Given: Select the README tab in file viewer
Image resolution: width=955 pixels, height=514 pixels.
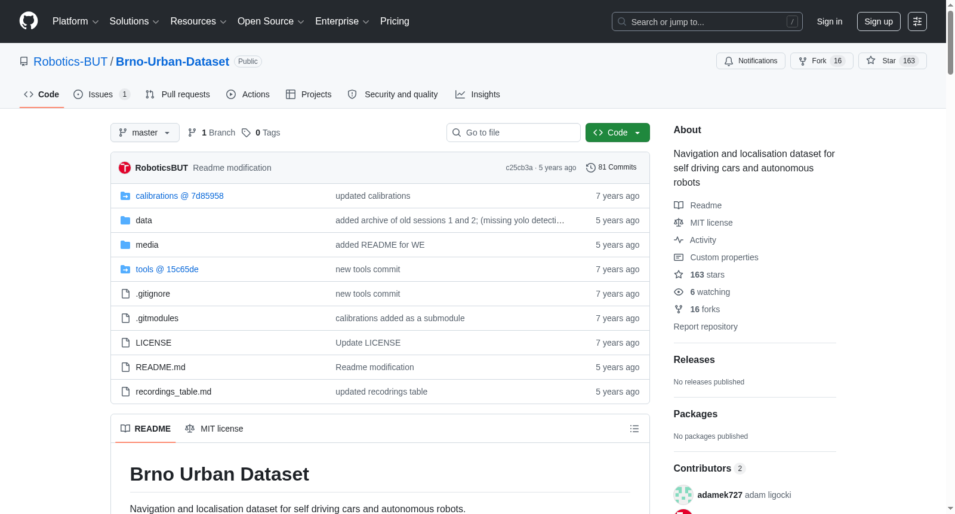Looking at the screenshot, I should pyautogui.click(x=146, y=429).
